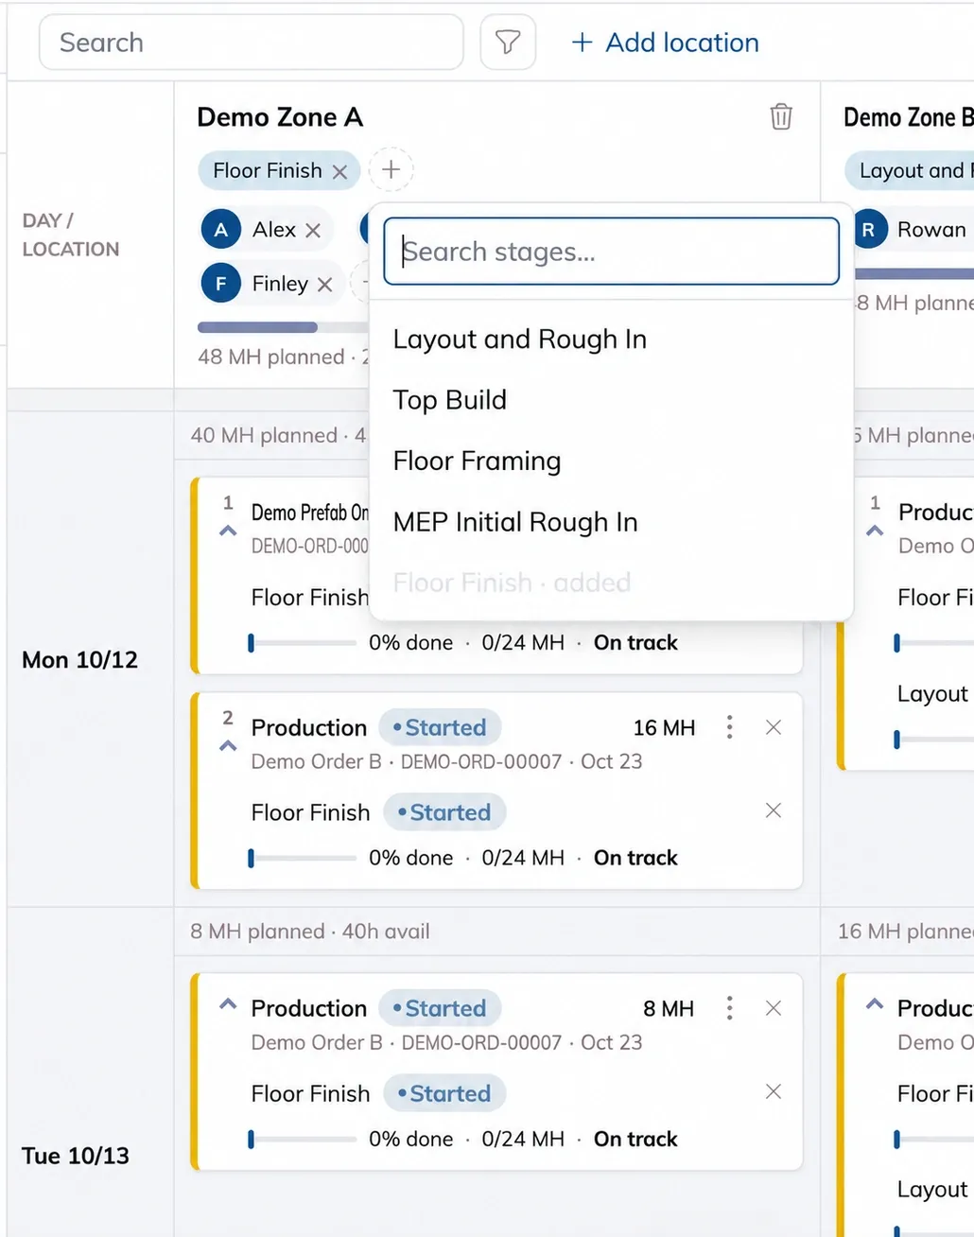The height and width of the screenshot is (1237, 974).
Task: Click Started badge beside Production 16 MH
Action: click(440, 727)
